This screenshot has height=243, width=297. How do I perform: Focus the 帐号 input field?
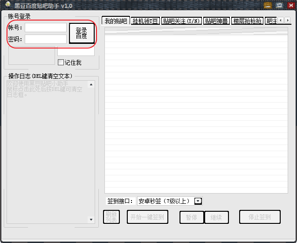pyautogui.click(x=46, y=28)
